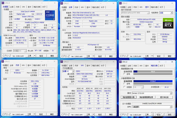
Task: Start the benchmark with 测试处理器分数 button
Action: point(128,97)
